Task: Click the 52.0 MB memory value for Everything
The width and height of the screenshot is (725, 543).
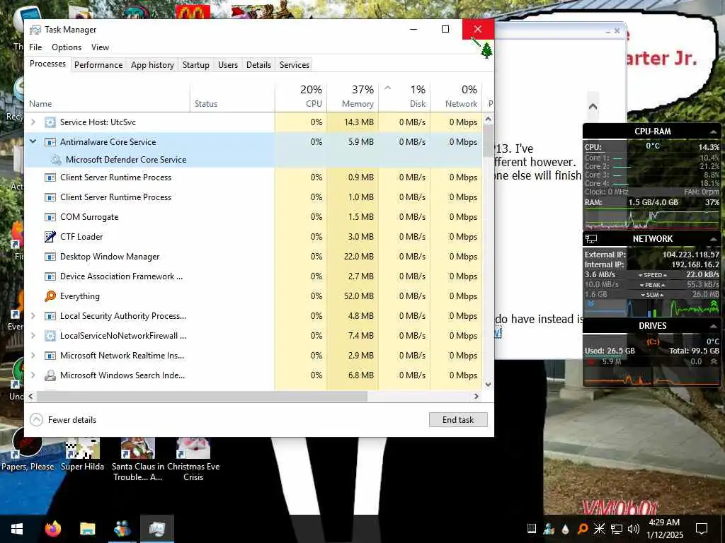Action: coord(359,296)
